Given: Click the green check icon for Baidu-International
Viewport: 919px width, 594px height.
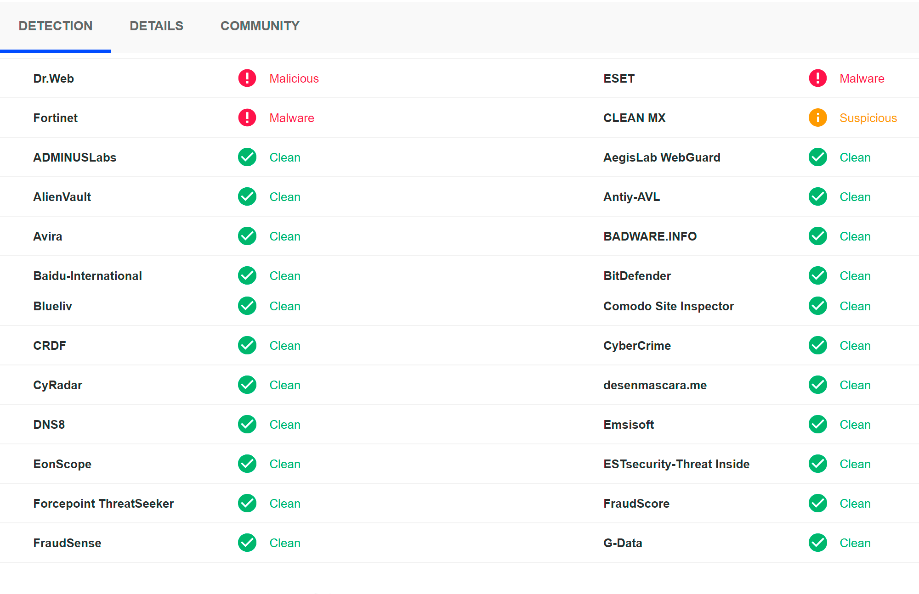Looking at the screenshot, I should 247,276.
